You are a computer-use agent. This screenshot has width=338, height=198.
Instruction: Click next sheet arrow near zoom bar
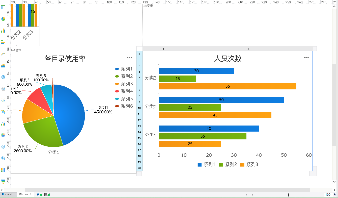click(x=252, y=195)
